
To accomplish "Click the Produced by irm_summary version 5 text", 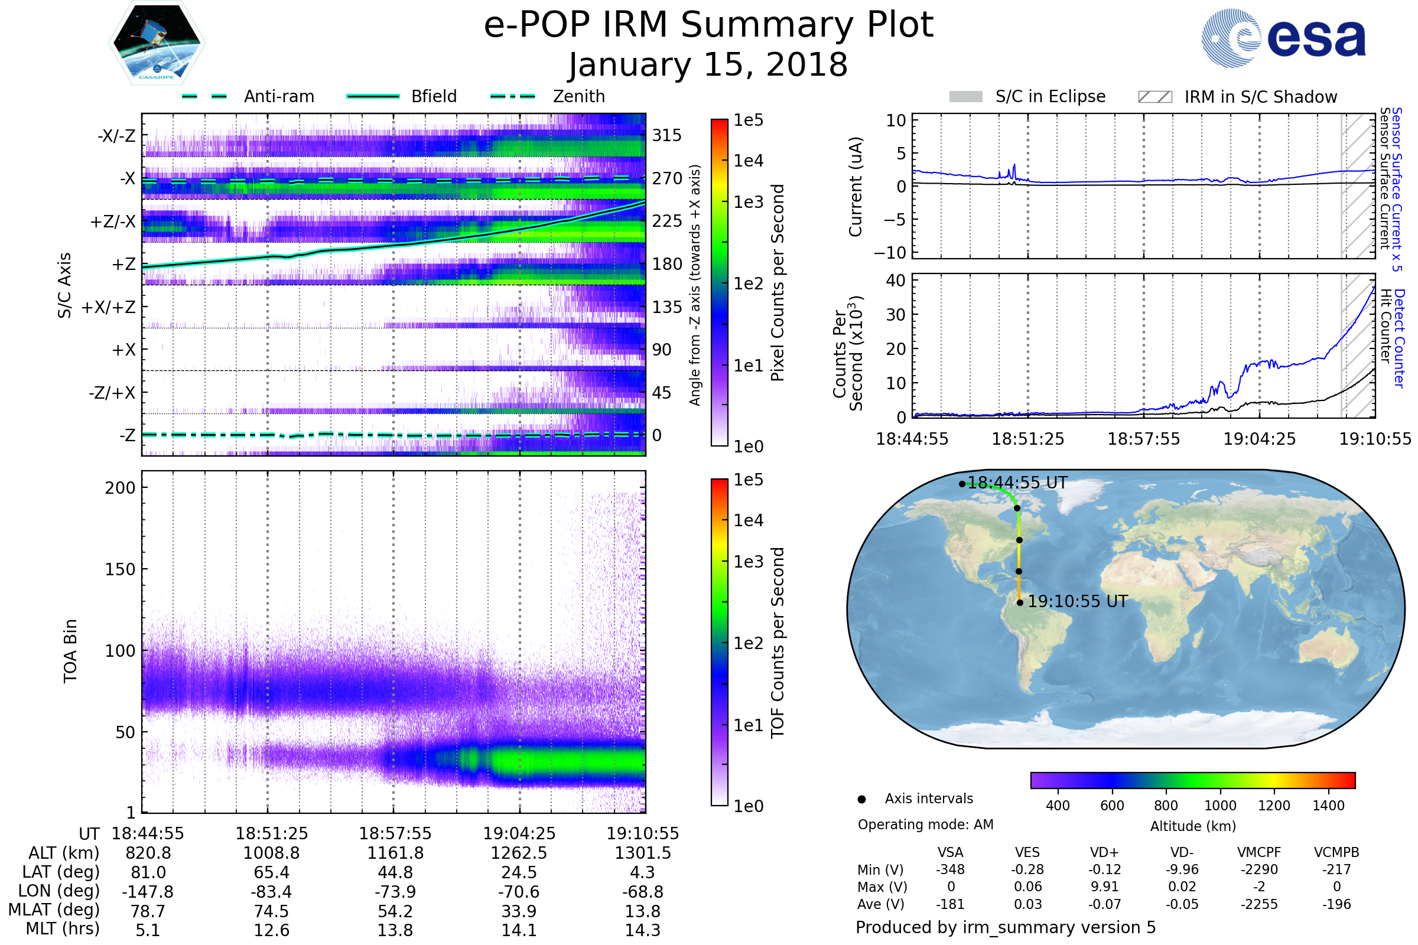I will [x=1005, y=927].
